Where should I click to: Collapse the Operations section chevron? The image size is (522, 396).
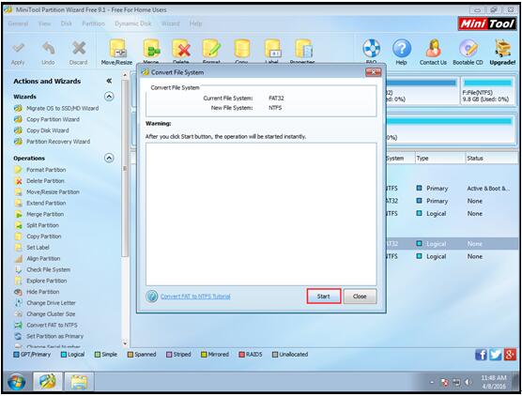click(109, 158)
